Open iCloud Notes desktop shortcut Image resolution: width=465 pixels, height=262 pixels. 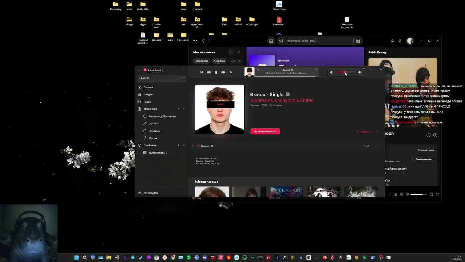279,6
